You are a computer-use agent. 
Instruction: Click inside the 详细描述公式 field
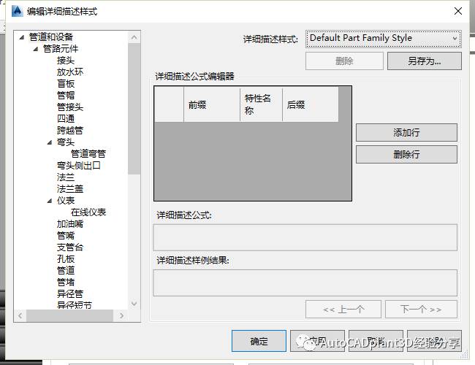[x=305, y=237]
